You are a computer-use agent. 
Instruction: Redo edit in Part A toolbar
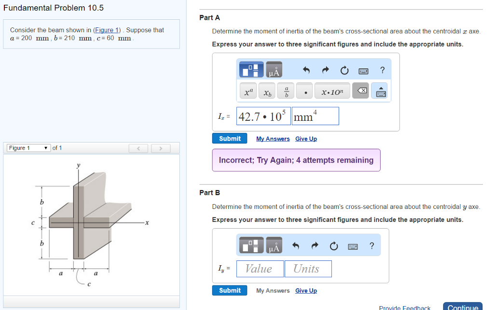point(326,70)
